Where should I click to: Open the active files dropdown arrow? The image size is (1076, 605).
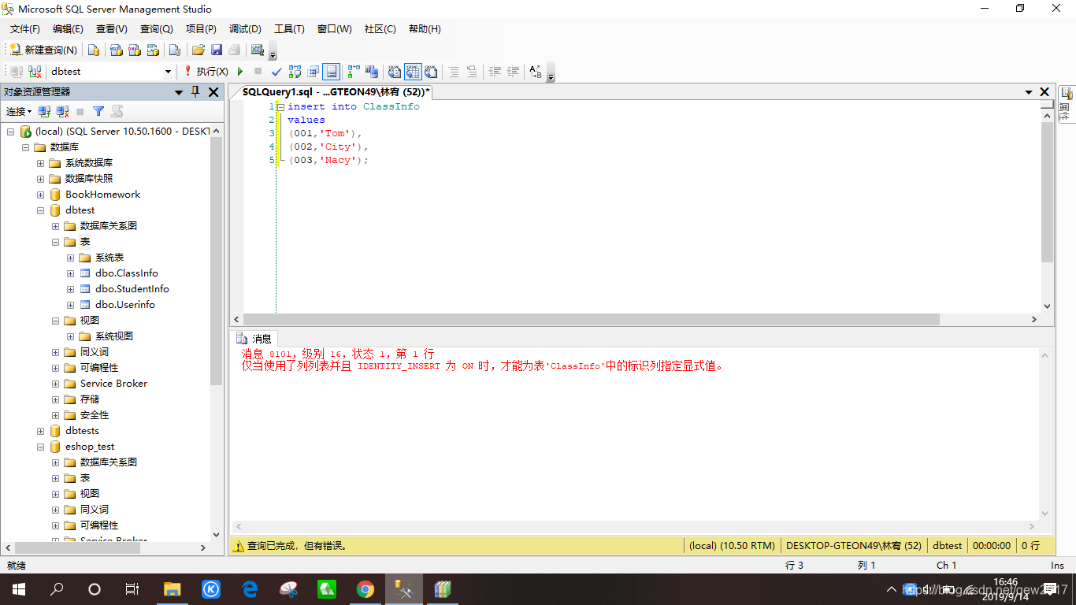pos(1029,92)
